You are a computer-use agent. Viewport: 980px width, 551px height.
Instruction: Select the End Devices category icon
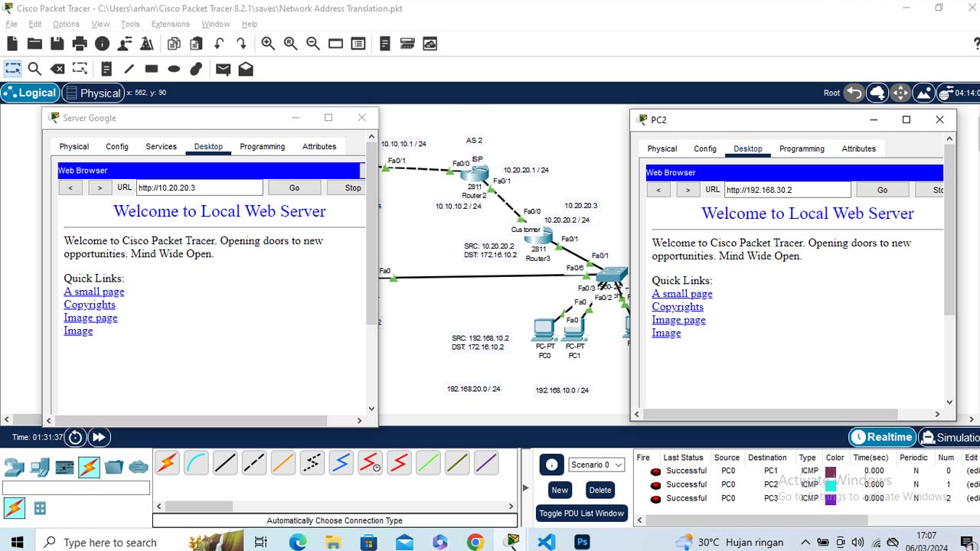click(40, 467)
